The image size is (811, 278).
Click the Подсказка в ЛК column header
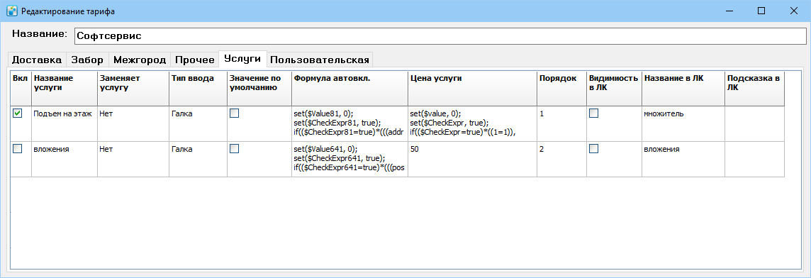click(754, 88)
